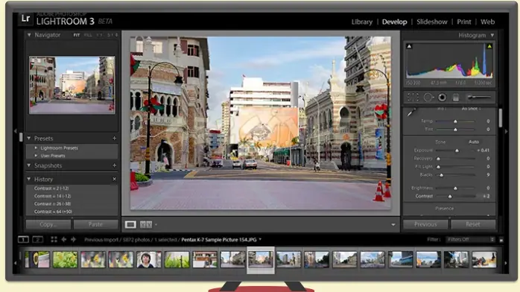Open Before/After view options arrow
The image size is (520, 292).
coord(156,225)
